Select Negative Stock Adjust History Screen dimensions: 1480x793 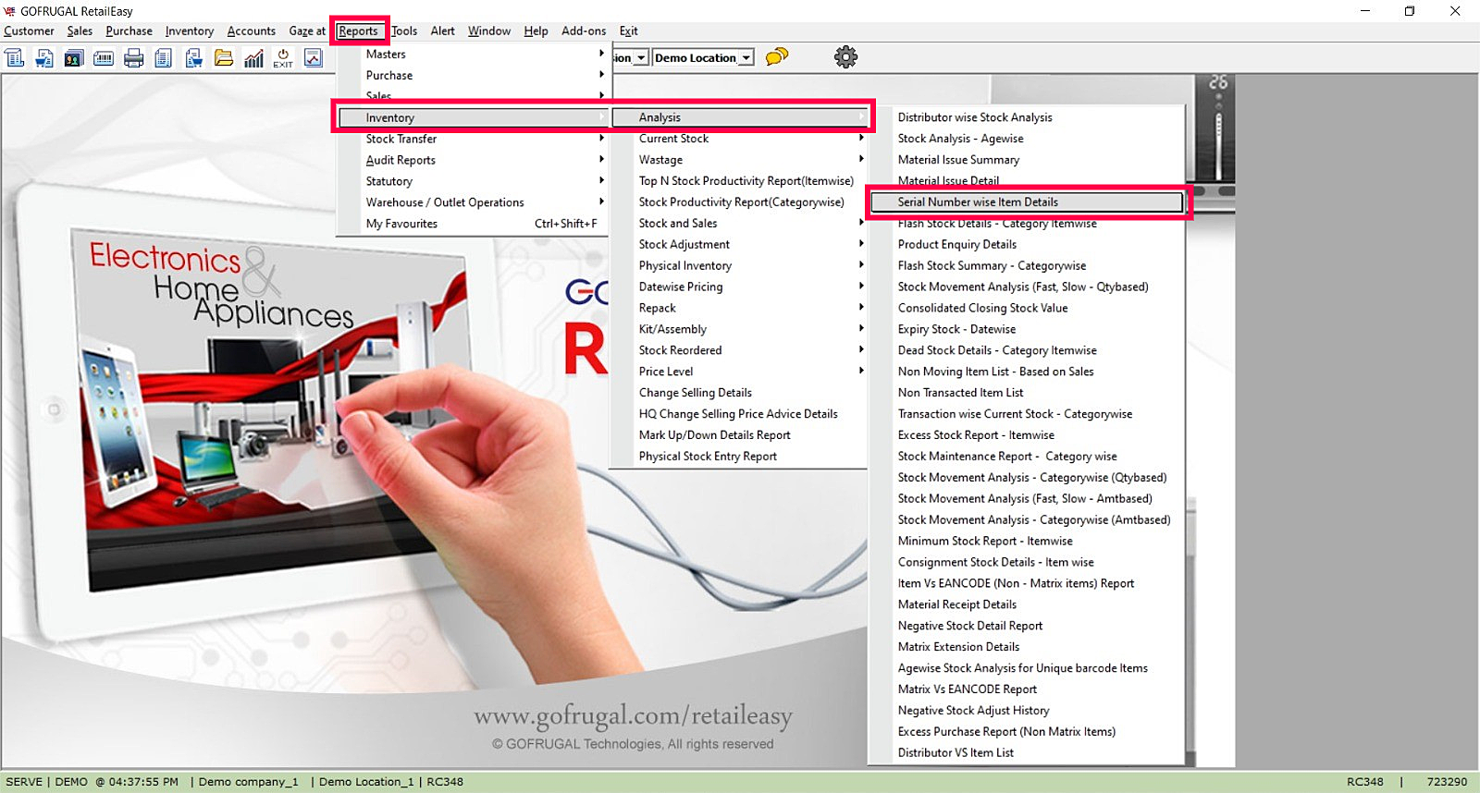1027,711
